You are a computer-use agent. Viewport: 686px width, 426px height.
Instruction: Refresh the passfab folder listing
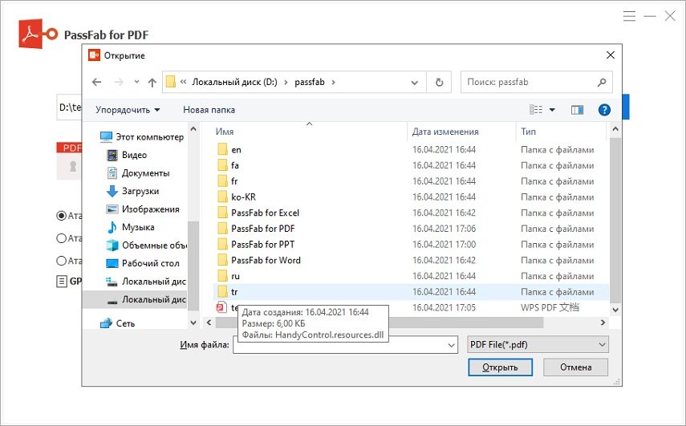point(439,82)
